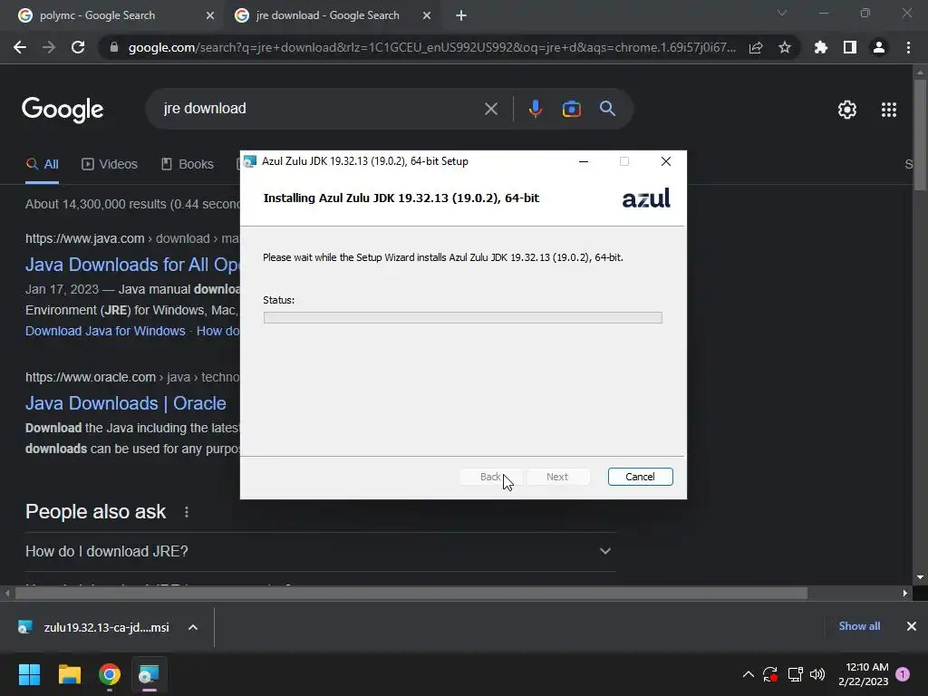Click the share page icon in address bar
This screenshot has width=928, height=696.
coord(756,47)
